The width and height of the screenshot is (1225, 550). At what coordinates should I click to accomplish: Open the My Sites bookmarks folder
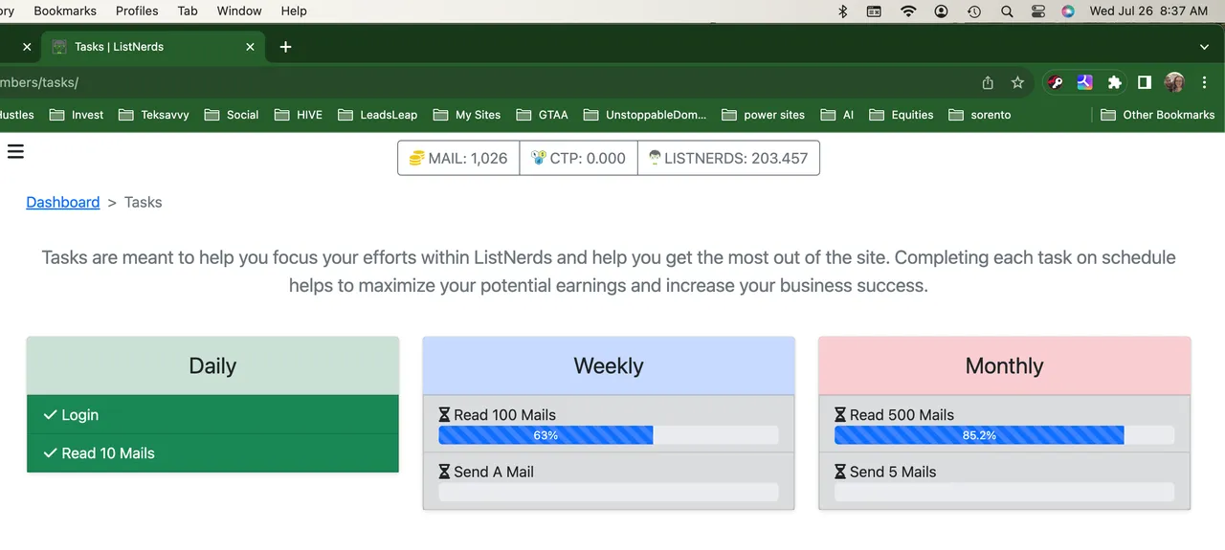coord(467,115)
